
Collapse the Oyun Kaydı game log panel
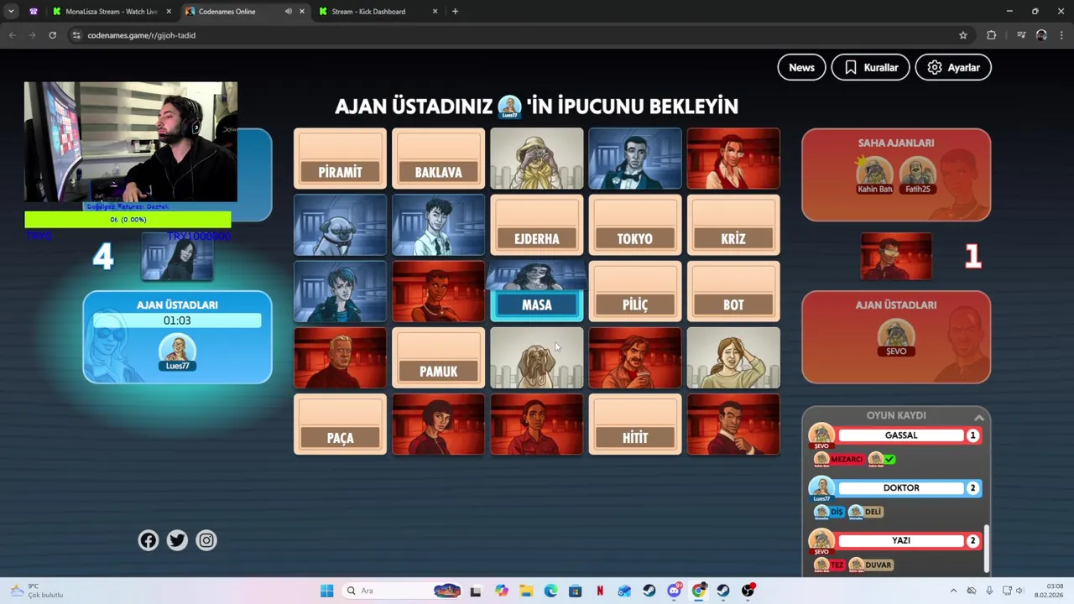click(x=978, y=417)
